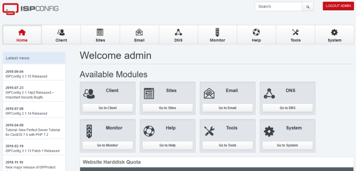Click the Monitor traffic light icon in nav bar
356x171 pixels.
click(218, 32)
